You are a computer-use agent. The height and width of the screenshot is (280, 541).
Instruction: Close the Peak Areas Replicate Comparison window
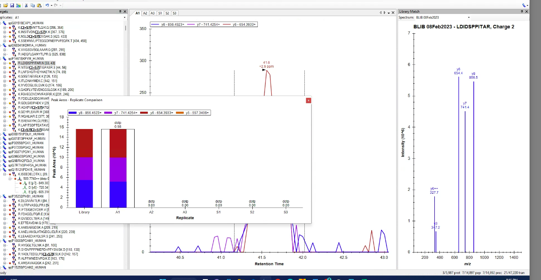tap(309, 100)
